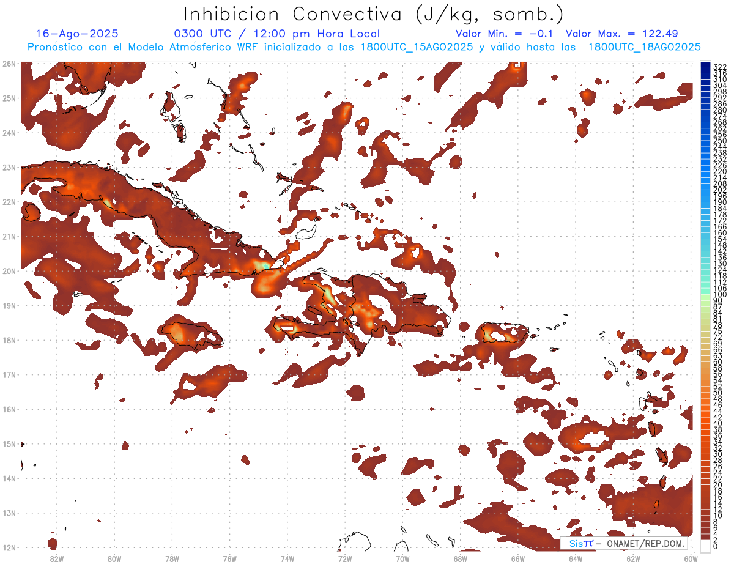Click the dark blue swatch at the colorbar top
Image resolution: width=734 pixels, height=567 pixels.
coord(706,64)
